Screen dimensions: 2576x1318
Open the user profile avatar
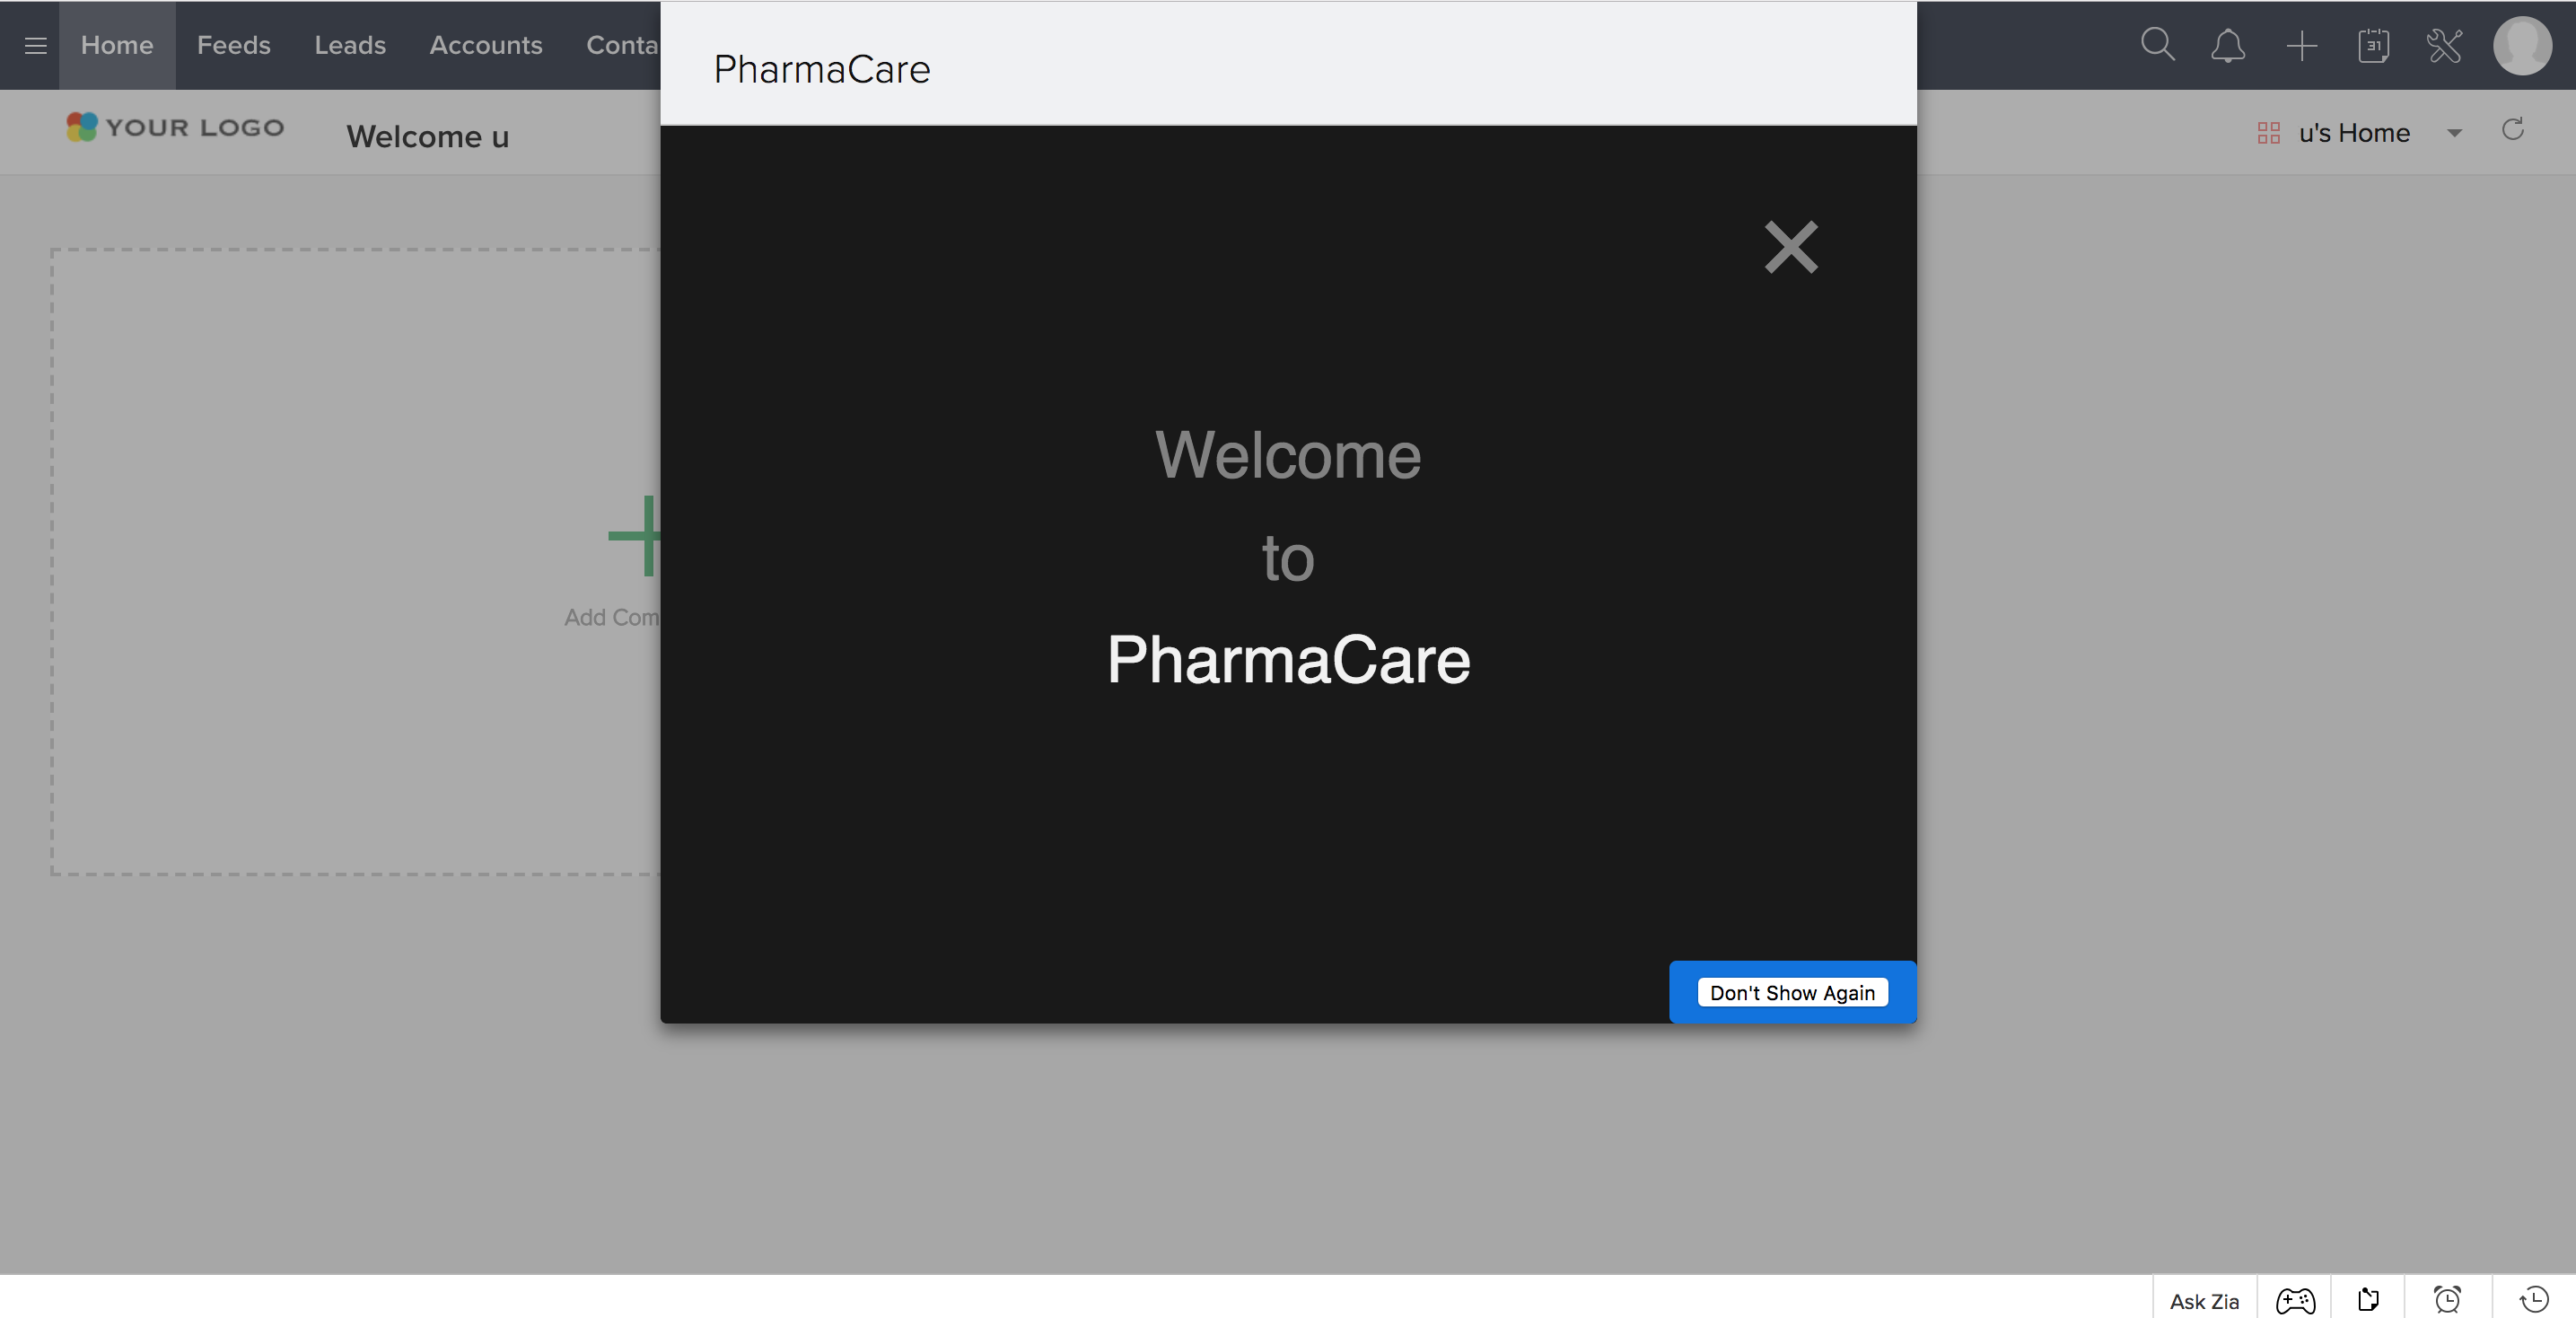(x=2522, y=45)
